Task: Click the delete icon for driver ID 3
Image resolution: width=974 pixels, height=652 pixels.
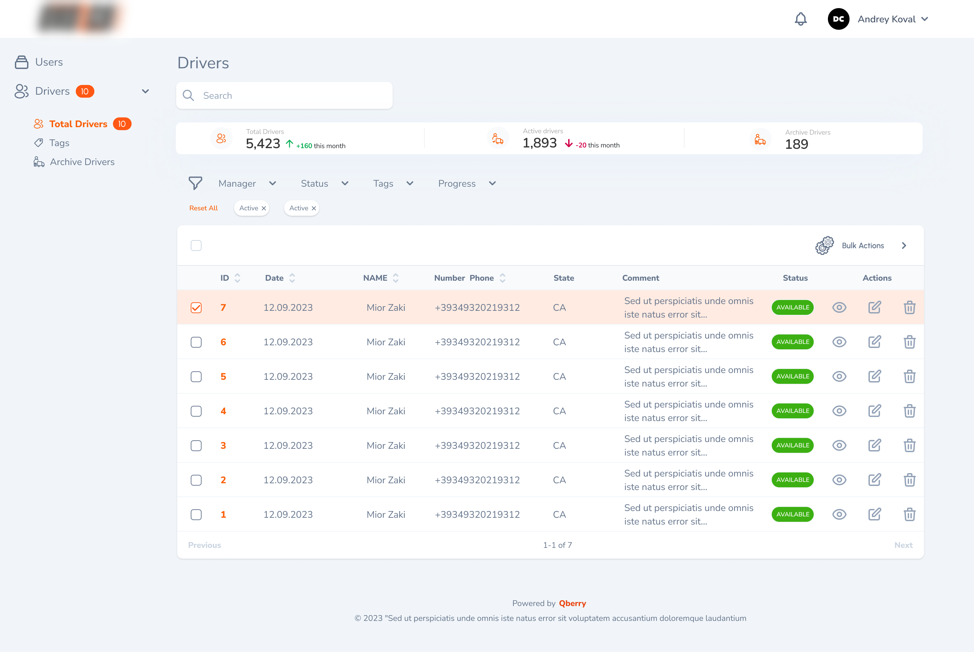Action: point(909,445)
